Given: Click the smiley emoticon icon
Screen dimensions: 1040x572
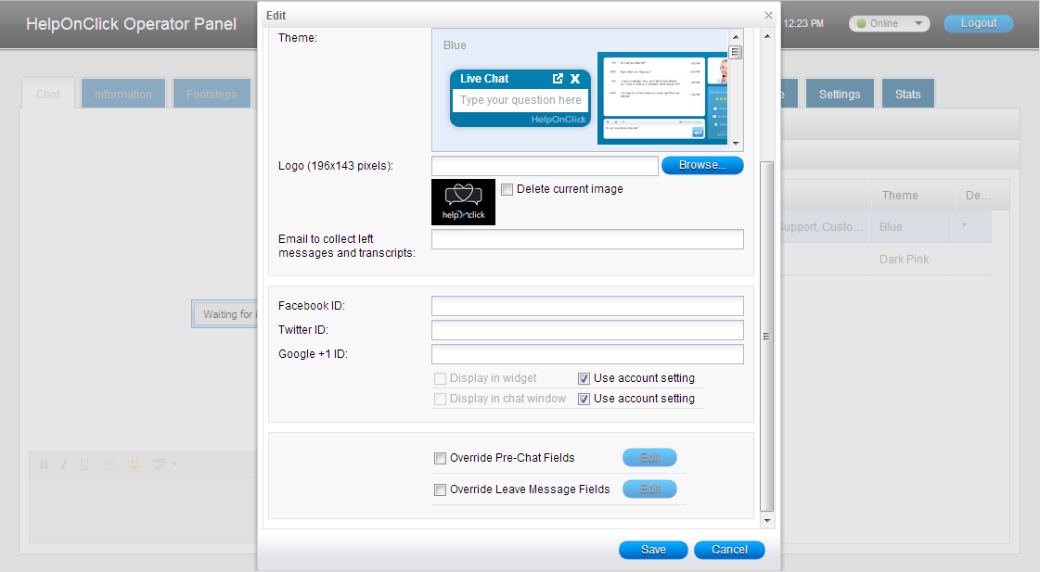Looking at the screenshot, I should point(134,464).
